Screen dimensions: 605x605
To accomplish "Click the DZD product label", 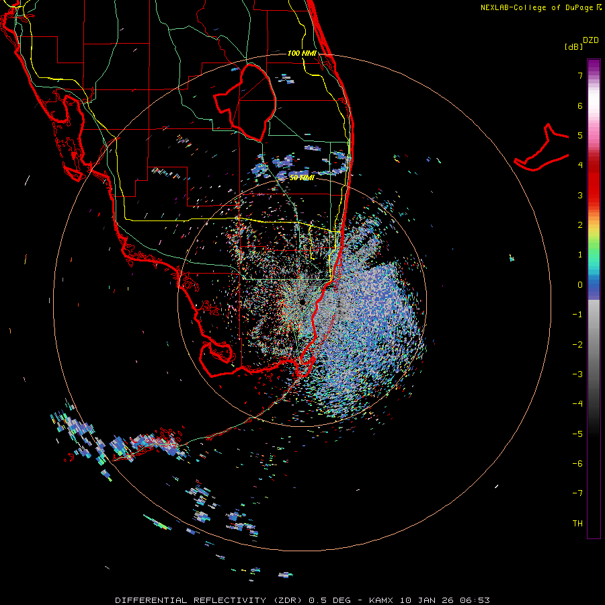I will [591, 40].
